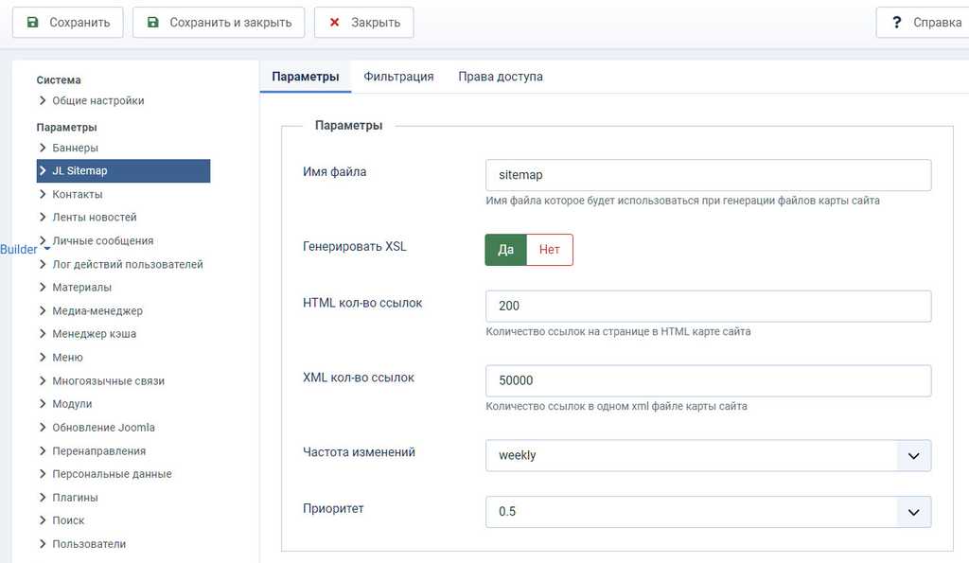The image size is (969, 563).
Task: Switch to the Параметры tab
Action: coord(306,77)
